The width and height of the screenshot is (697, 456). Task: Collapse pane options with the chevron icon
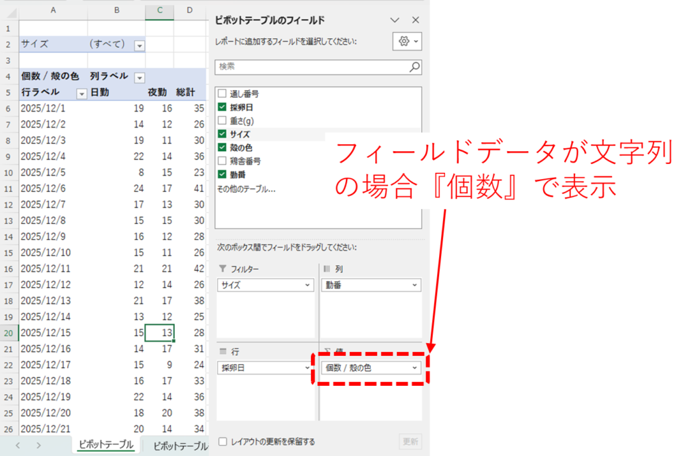tap(394, 20)
